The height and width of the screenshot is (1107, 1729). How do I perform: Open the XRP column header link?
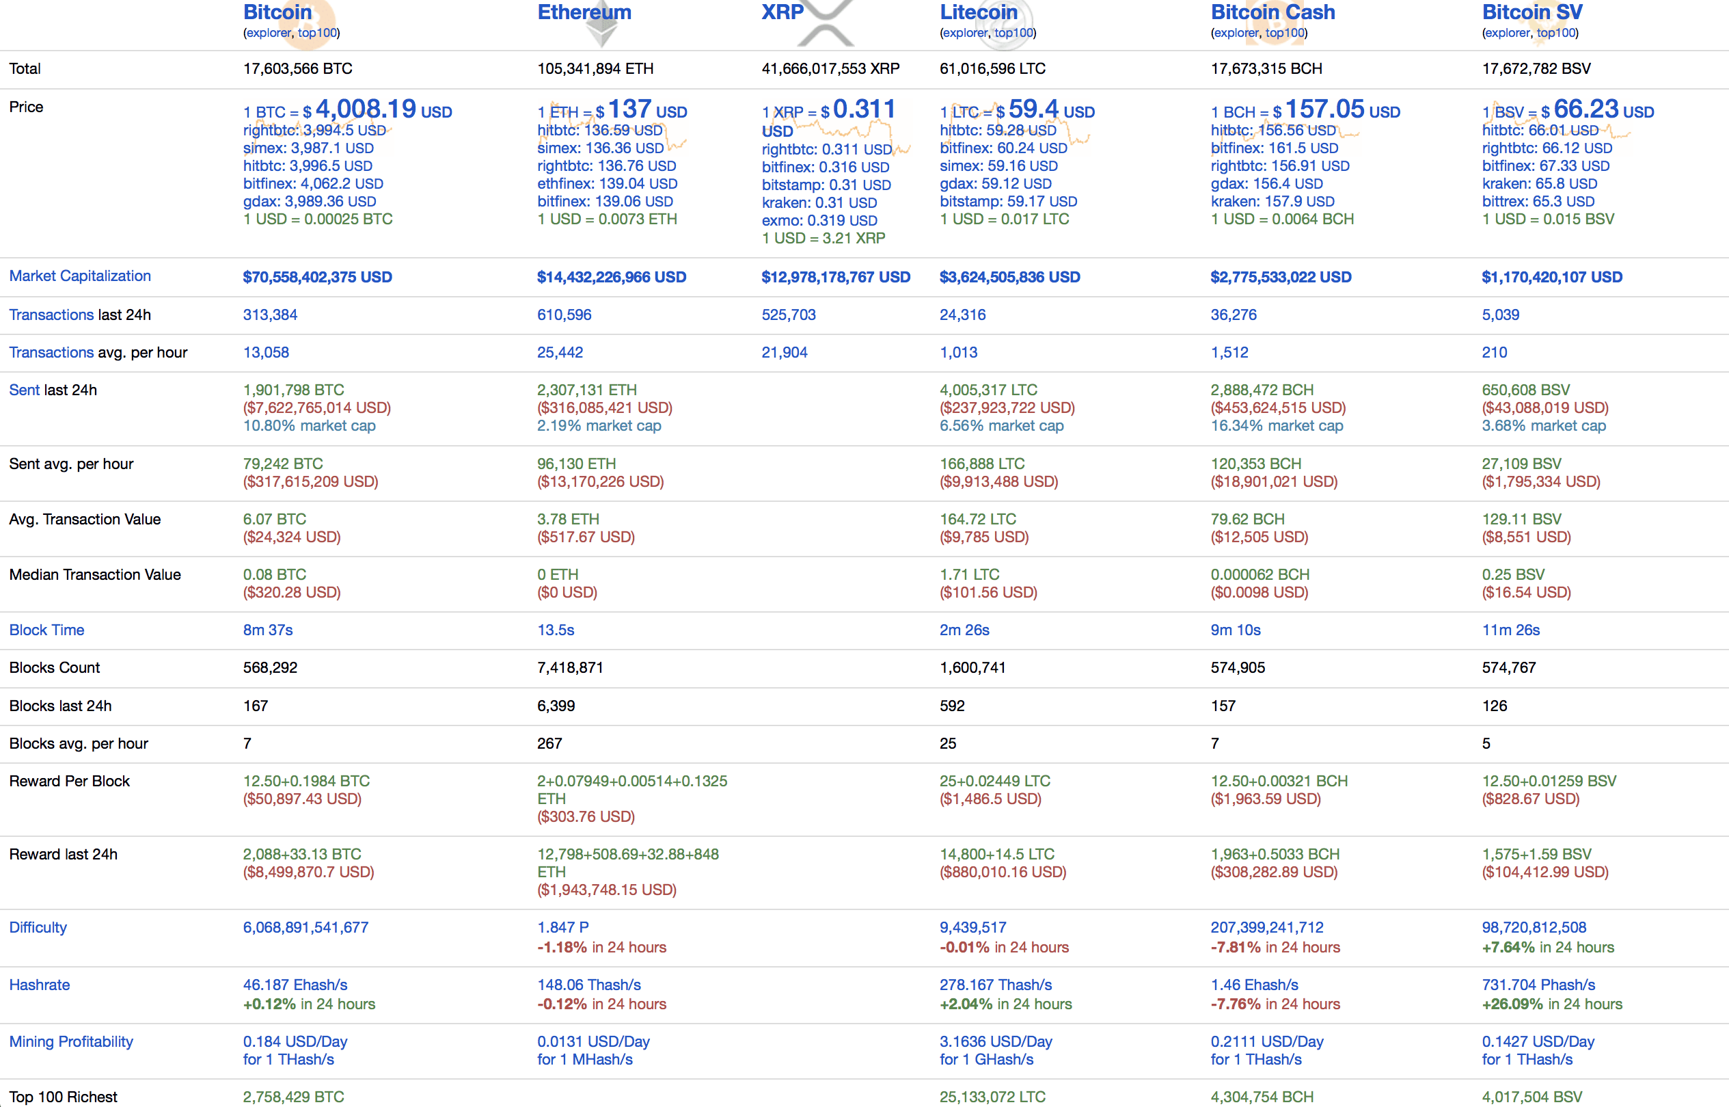point(782,12)
